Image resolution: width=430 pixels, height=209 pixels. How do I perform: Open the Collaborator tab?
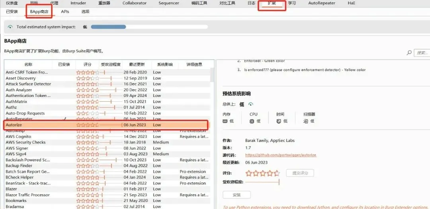coord(135,3)
